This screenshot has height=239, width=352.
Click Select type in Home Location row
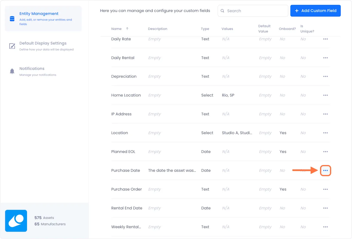point(207,95)
